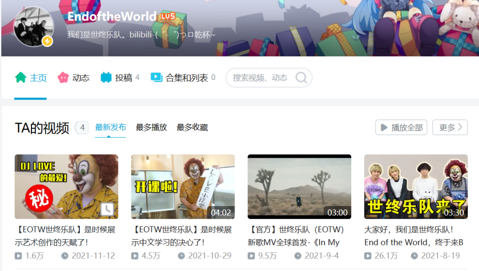The width and height of the screenshot is (479, 271).
Task: Click the blue 投稿 TV icon
Action: click(106, 78)
